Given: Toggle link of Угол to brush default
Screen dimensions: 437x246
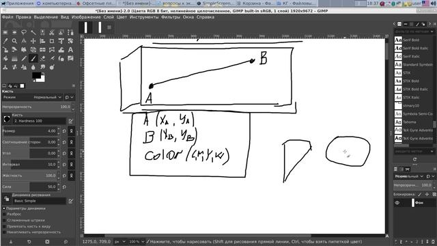Looking at the screenshot, I should pyautogui.click(x=71, y=153).
